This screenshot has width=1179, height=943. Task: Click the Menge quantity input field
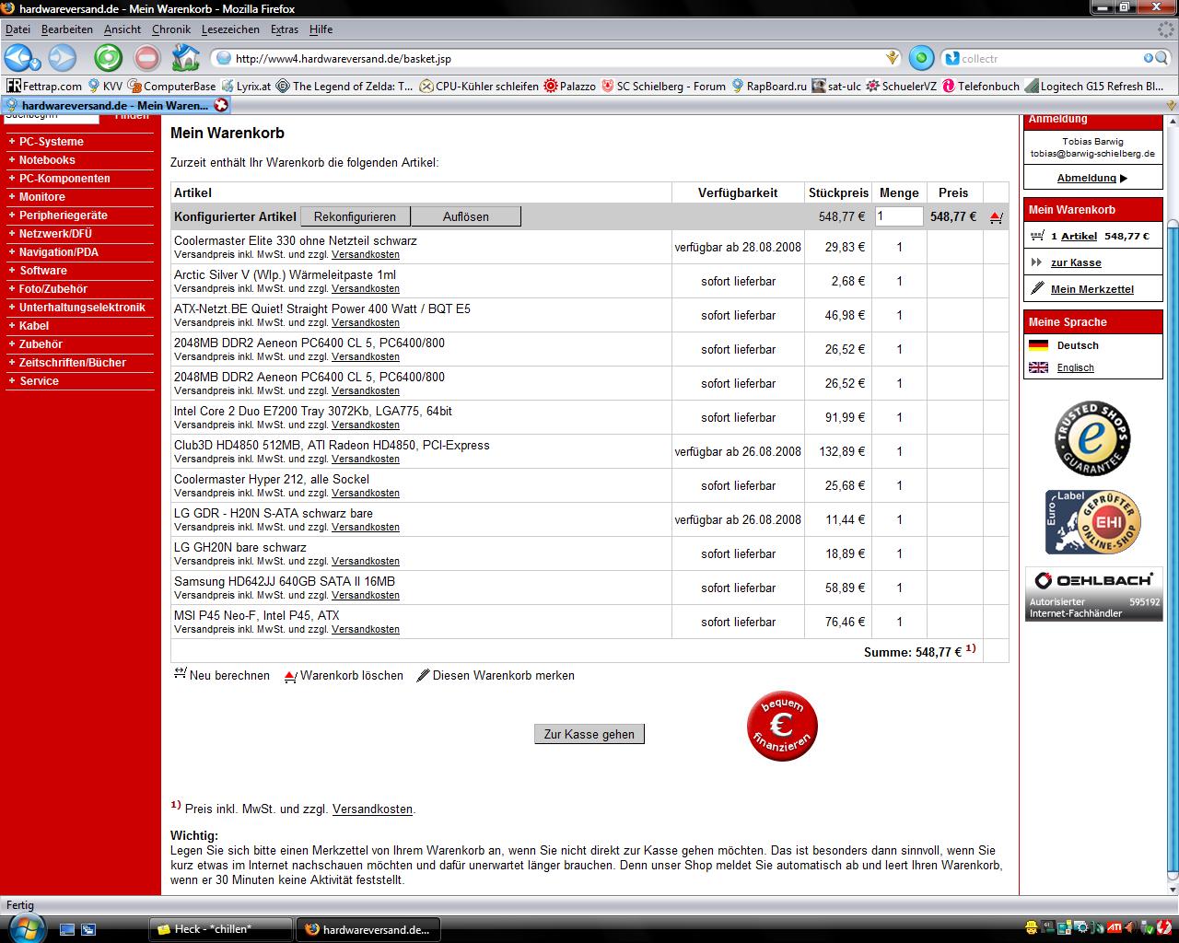899,216
